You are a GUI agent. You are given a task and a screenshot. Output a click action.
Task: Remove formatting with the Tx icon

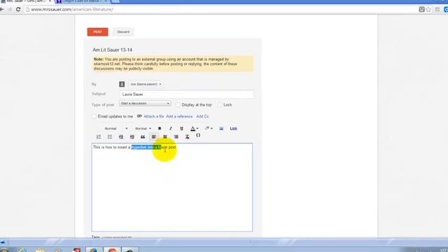click(x=187, y=137)
